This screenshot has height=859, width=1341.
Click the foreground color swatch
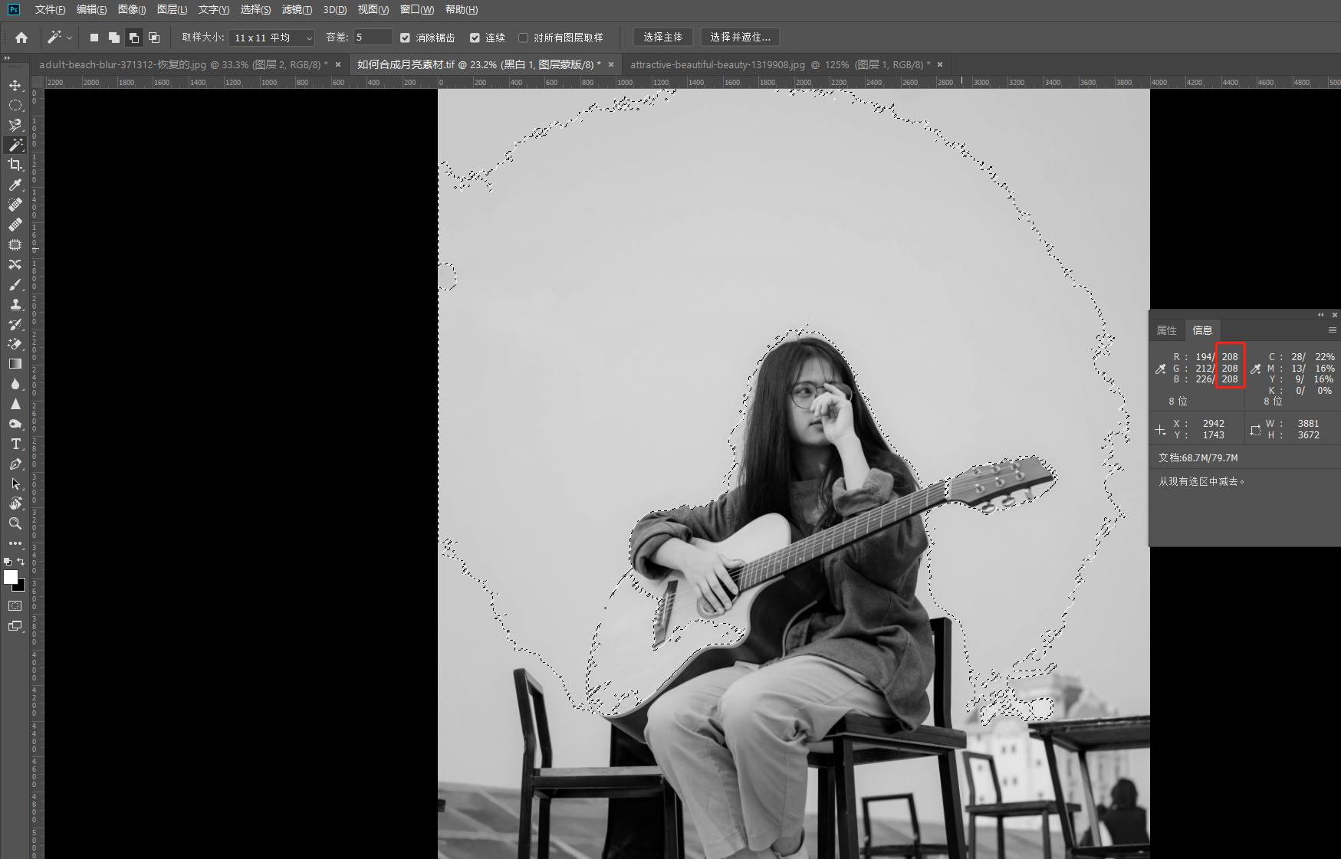(11, 578)
